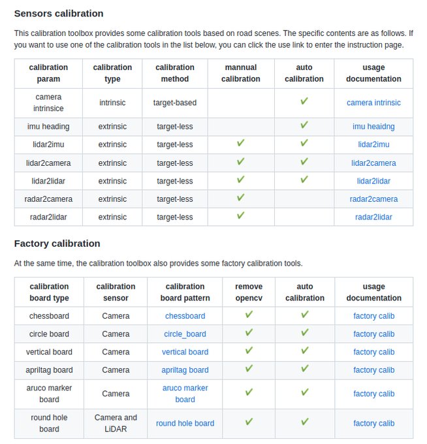The width and height of the screenshot is (427, 444).
Task: Open the aruco marker board pattern link
Action: pyautogui.click(x=185, y=393)
